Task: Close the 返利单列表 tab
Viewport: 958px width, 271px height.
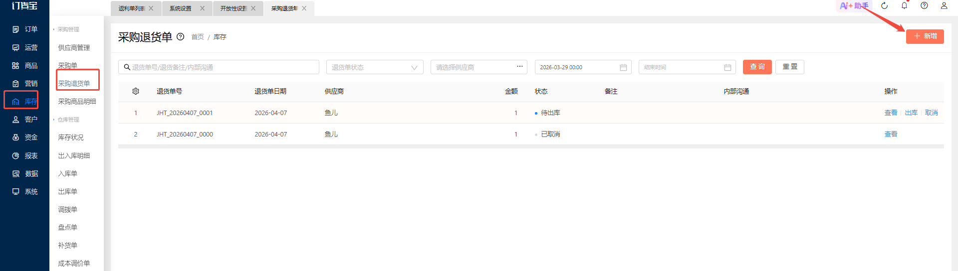Action: coord(151,8)
